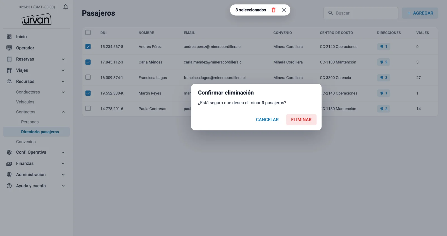Open Carla Méndez's addresses badge
The width and height of the screenshot is (447, 236).
pos(384,62)
